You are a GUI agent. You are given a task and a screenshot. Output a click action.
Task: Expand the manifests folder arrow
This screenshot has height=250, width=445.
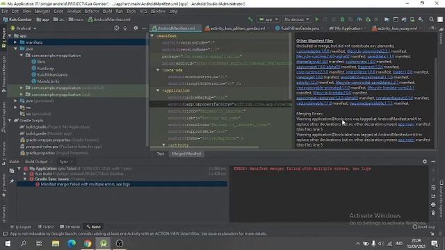coord(15,42)
